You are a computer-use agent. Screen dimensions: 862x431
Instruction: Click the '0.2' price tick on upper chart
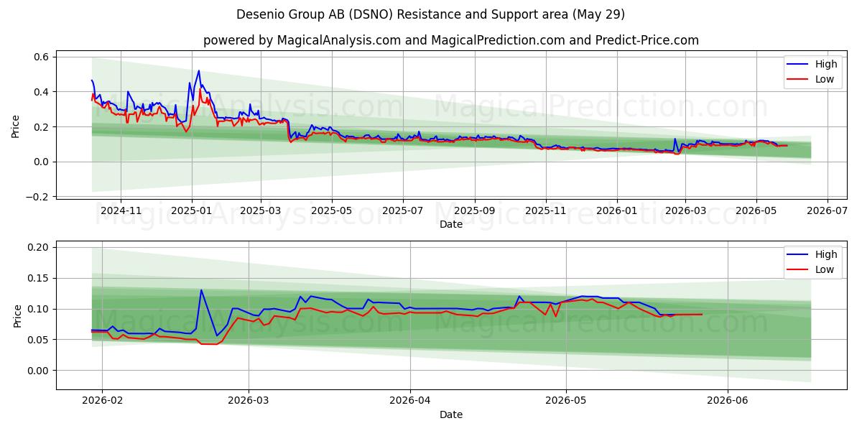[41, 127]
